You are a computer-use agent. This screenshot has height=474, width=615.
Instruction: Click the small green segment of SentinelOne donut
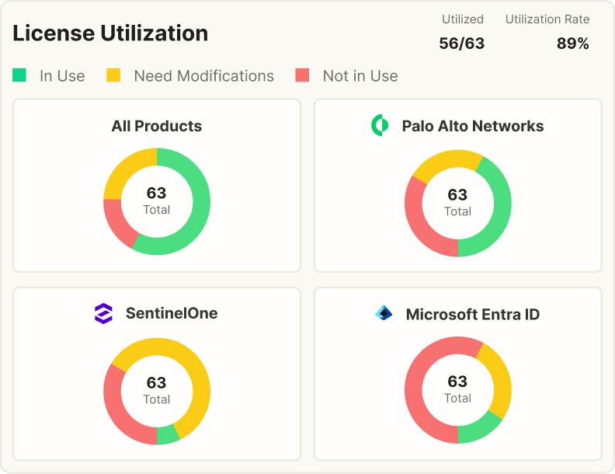coord(167,436)
